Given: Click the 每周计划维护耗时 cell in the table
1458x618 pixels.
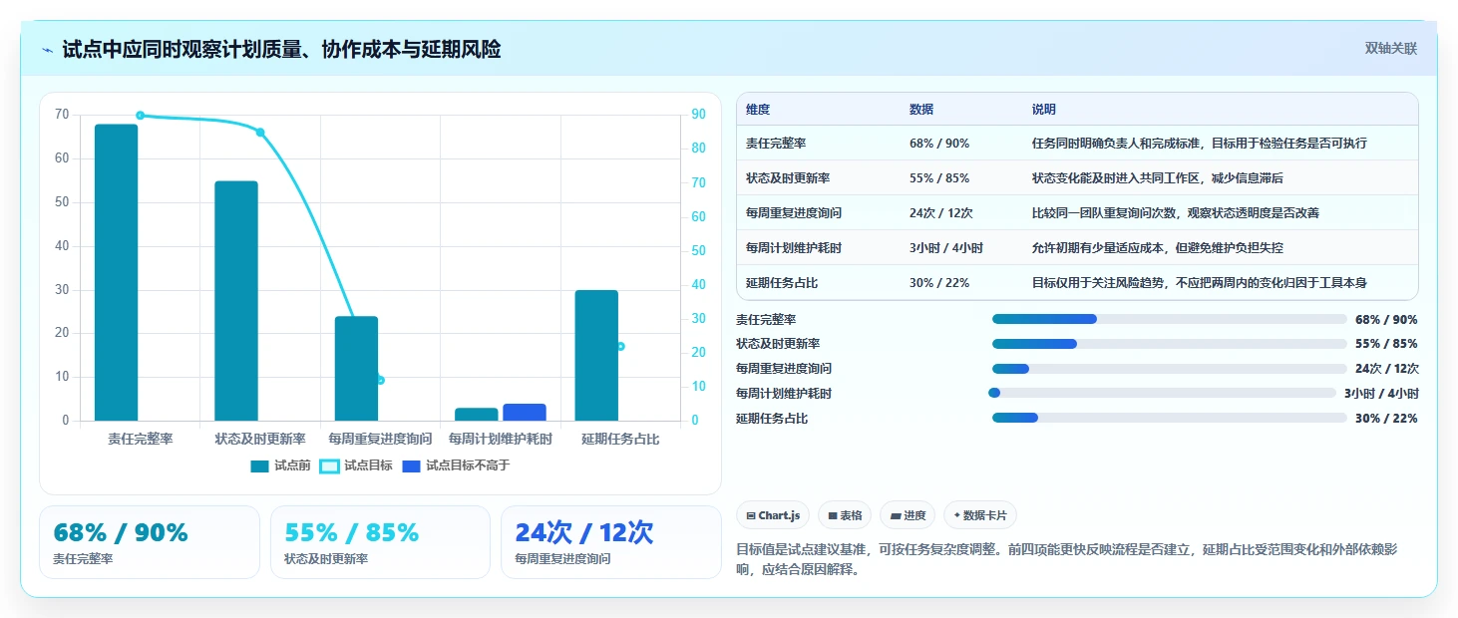Looking at the screenshot, I should pos(794,247).
